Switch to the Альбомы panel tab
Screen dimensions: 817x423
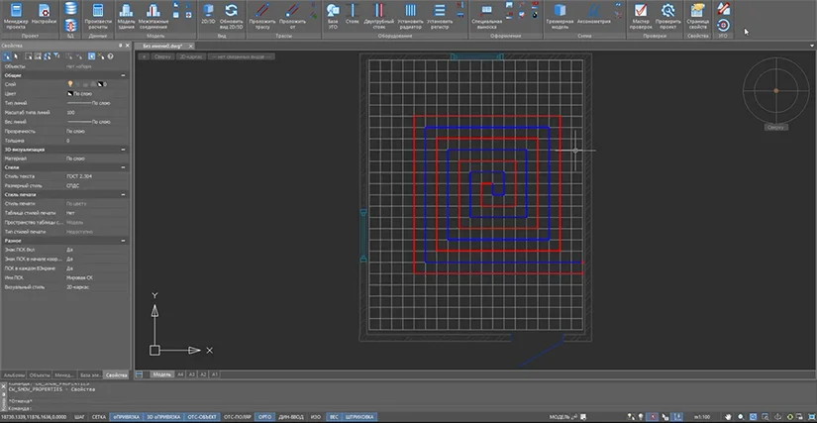click(14, 375)
